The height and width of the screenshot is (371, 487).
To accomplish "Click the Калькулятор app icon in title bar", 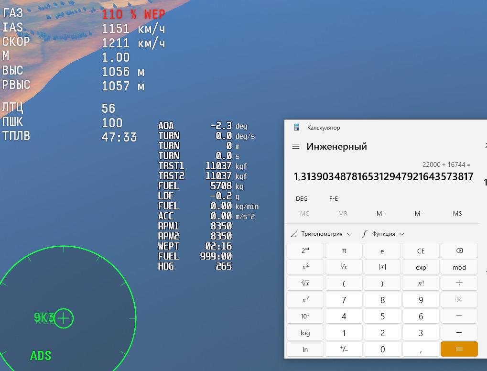I will point(297,128).
